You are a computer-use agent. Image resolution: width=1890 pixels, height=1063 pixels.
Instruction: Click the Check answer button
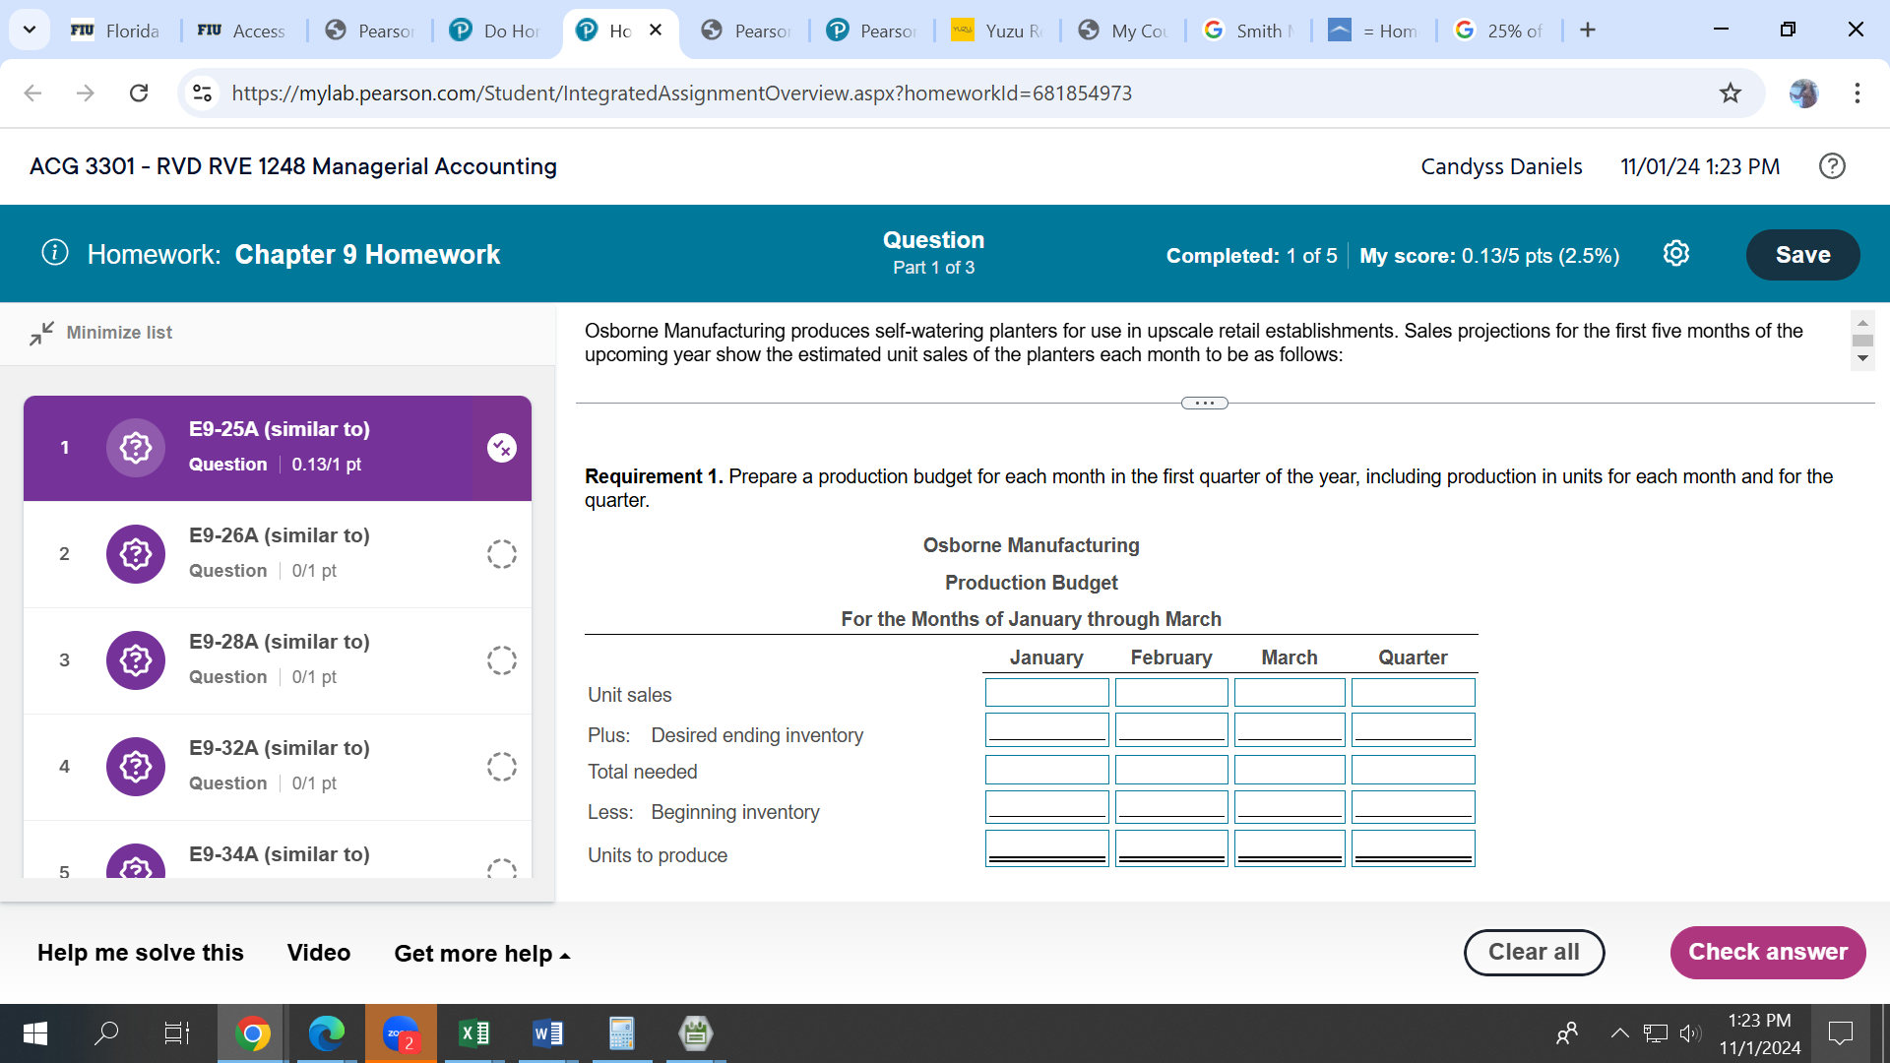point(1767,953)
